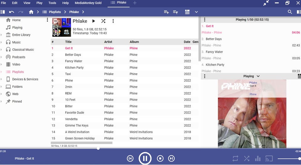
Task: Toggle shuffle in the bottom player bar
Action: pos(247,158)
